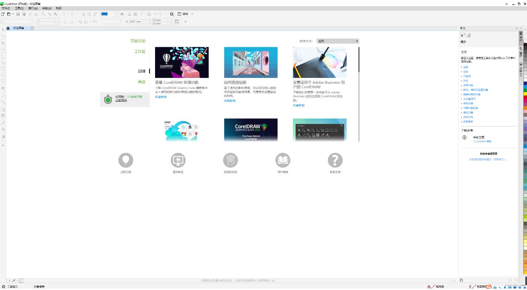Select the 工作区 section in welcome sidebar
Viewport: 527px width, 290px height.
pos(140,52)
